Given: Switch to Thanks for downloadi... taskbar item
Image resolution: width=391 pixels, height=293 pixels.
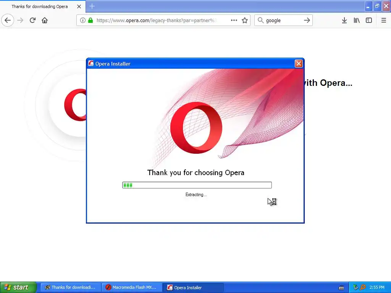Looking at the screenshot, I should click(71, 287).
